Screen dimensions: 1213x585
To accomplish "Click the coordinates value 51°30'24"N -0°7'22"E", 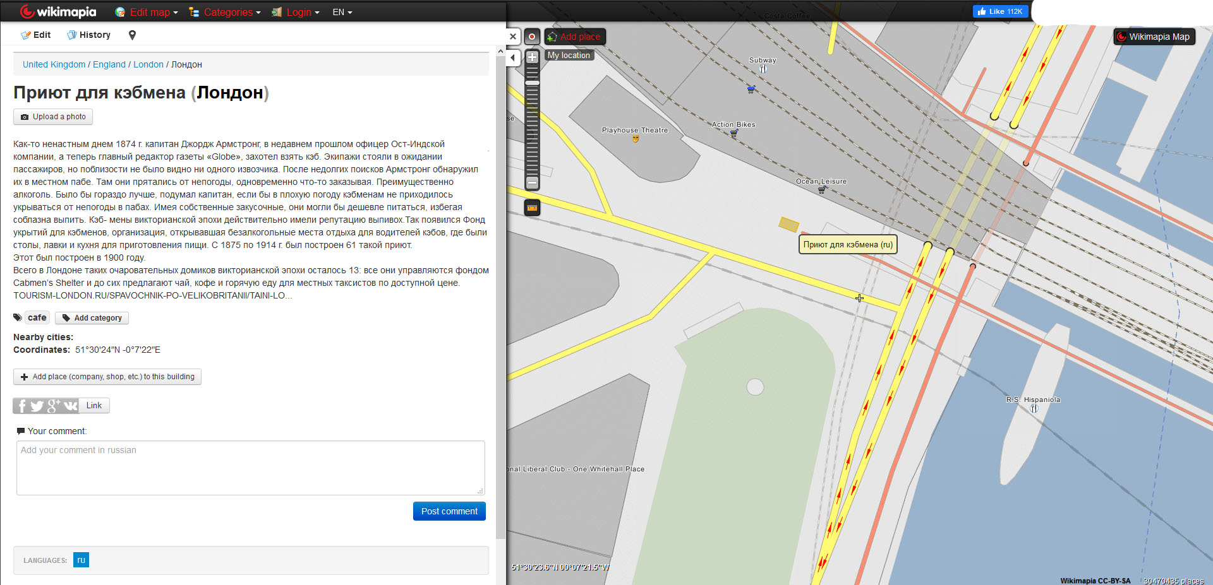I will [x=118, y=350].
